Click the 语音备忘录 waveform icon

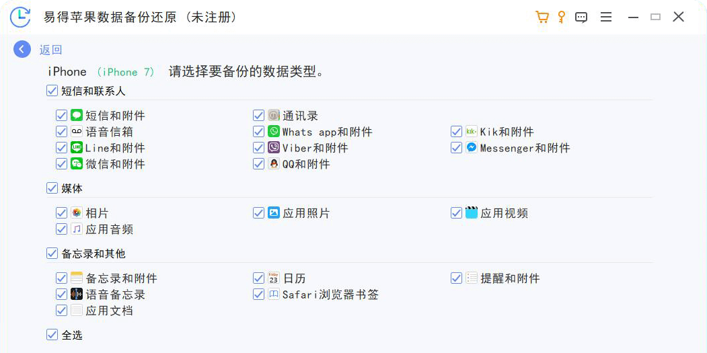coord(76,294)
